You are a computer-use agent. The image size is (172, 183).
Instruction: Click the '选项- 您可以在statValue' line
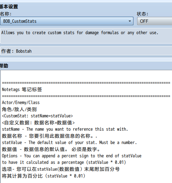click(61, 169)
